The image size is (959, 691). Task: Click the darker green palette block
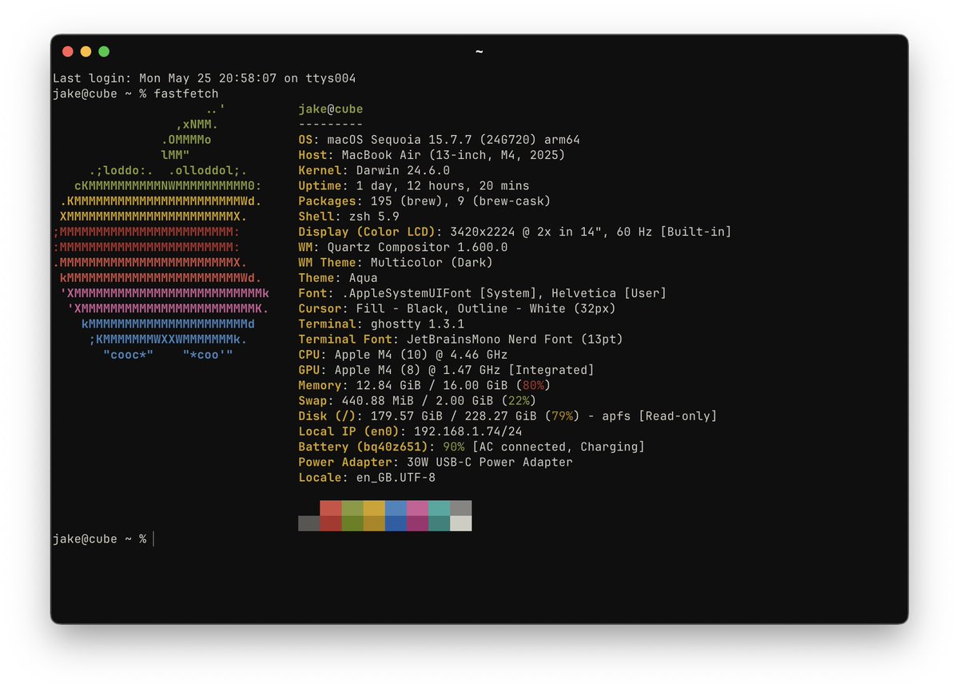(x=352, y=523)
